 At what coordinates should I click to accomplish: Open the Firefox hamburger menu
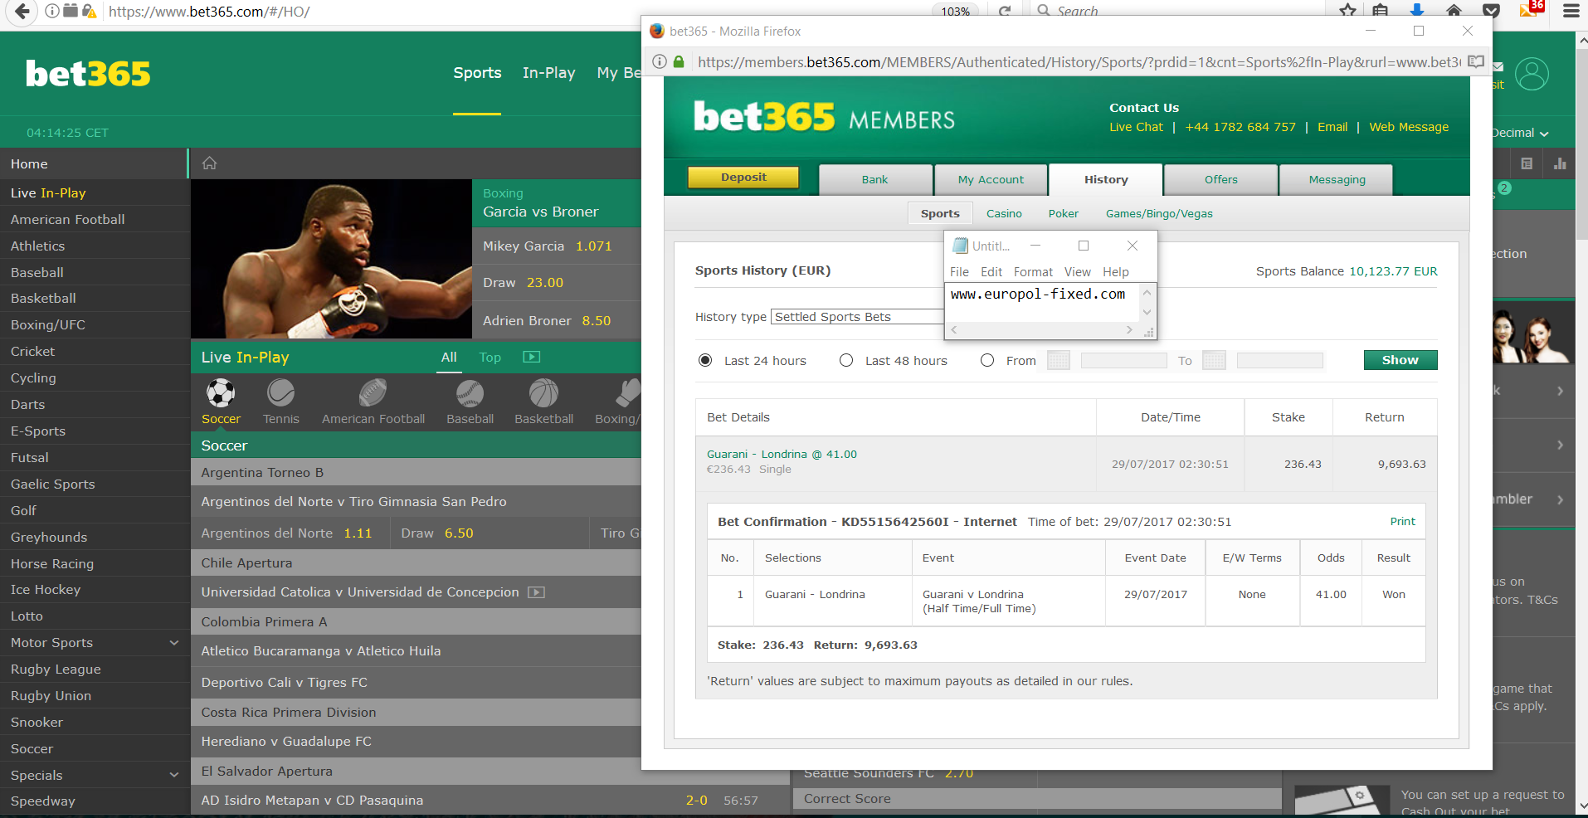click(1571, 11)
